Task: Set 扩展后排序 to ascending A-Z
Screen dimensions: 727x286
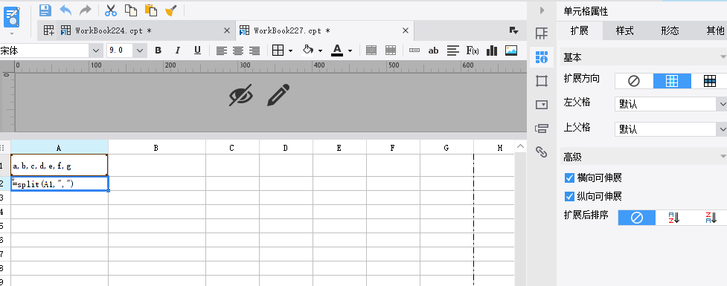Action: click(x=673, y=218)
